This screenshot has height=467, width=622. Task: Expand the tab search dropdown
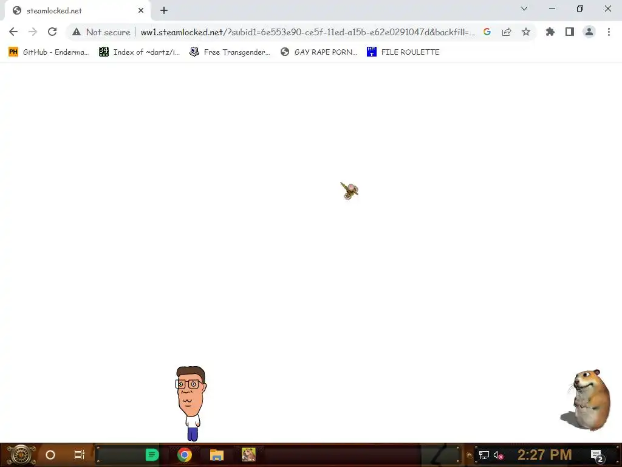(x=524, y=9)
